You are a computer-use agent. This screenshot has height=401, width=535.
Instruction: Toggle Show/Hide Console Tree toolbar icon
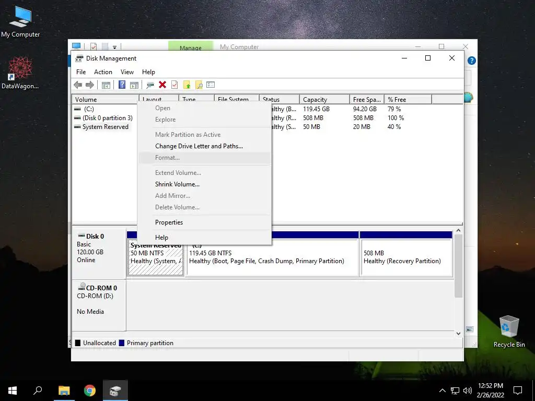106,85
